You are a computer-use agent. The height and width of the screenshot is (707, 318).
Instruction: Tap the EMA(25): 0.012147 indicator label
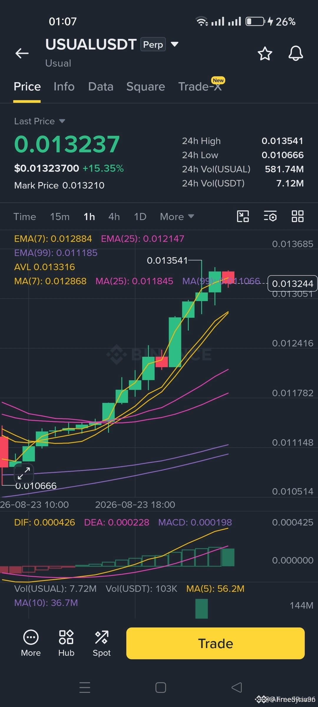click(x=143, y=239)
